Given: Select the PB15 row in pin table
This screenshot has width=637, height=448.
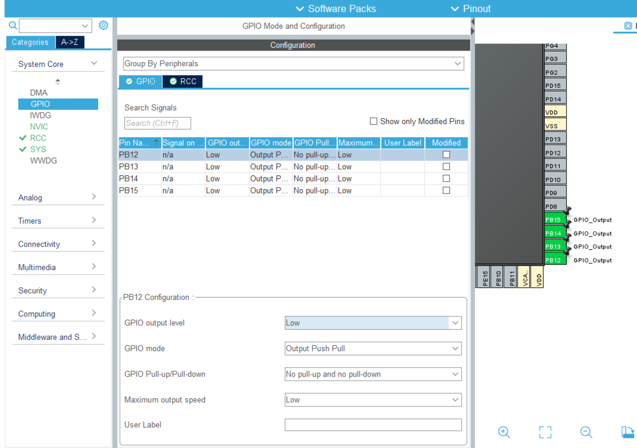Looking at the screenshot, I should 293,191.
